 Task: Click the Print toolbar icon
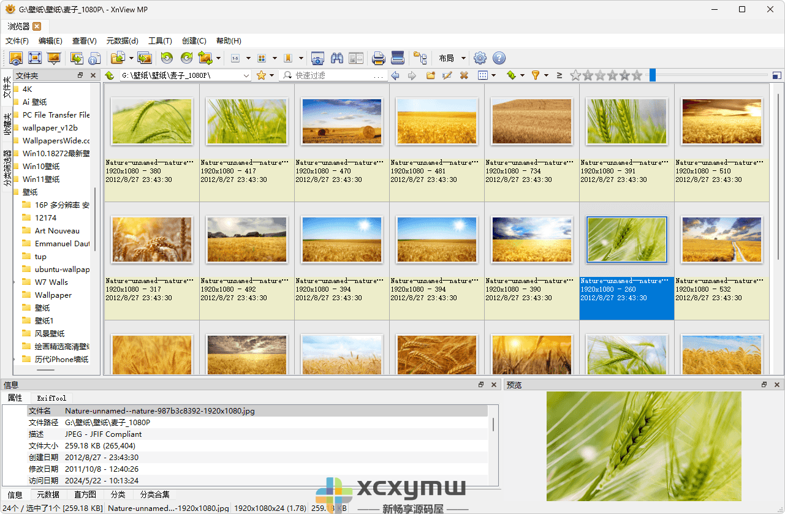(x=378, y=58)
